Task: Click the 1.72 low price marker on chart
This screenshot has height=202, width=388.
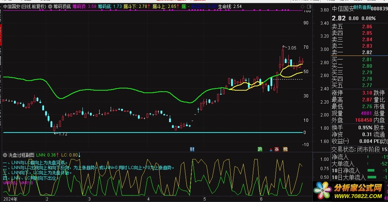Action: point(63,134)
